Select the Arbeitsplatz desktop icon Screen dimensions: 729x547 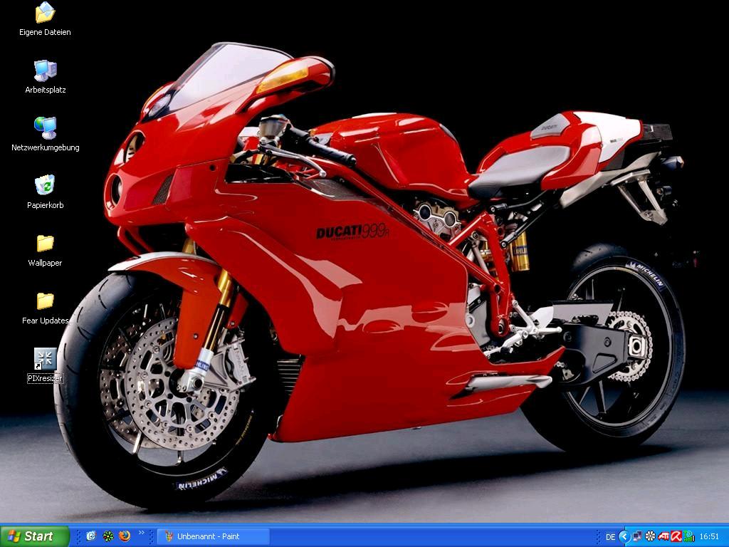click(x=45, y=71)
